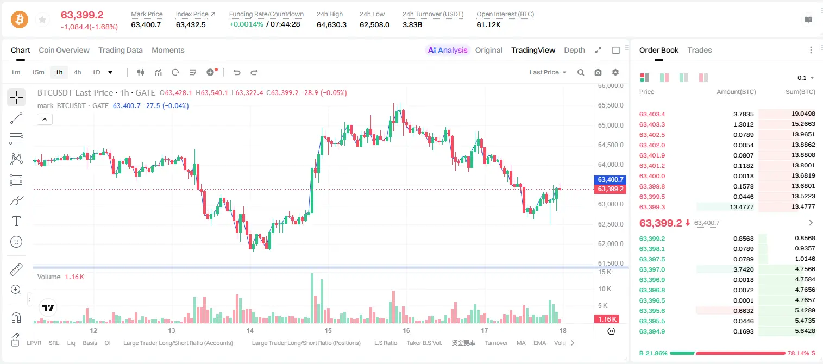Viewport: 823px width, 364px height.
Task: Select the trend line drawing tool
Action: 16,118
